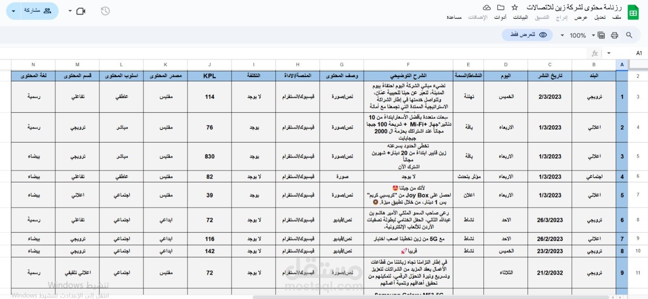Click the KPL value 39

click(209, 195)
